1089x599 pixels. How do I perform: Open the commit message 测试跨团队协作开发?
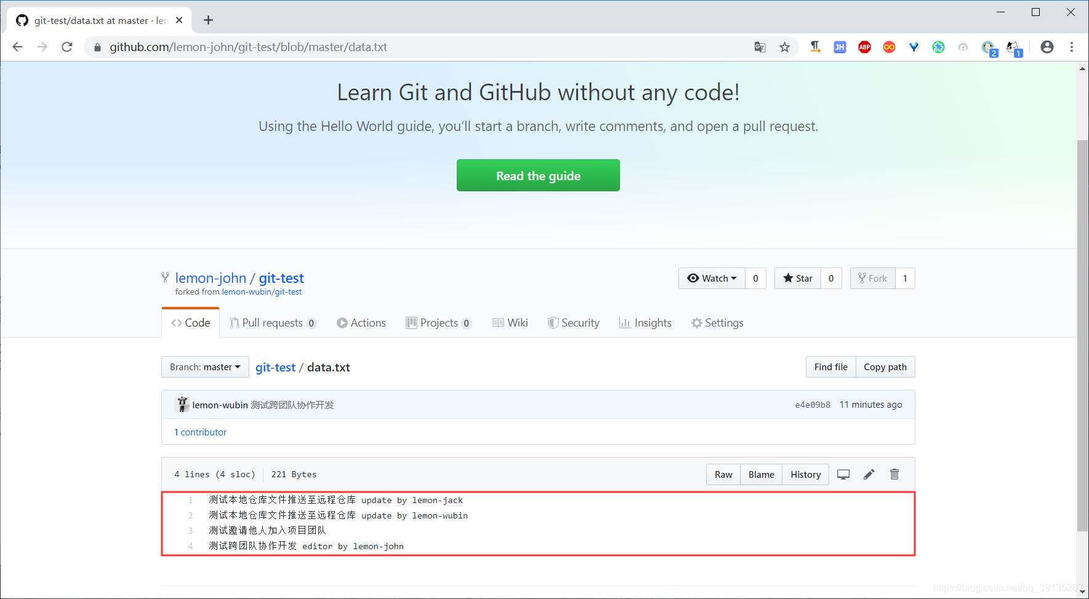292,405
